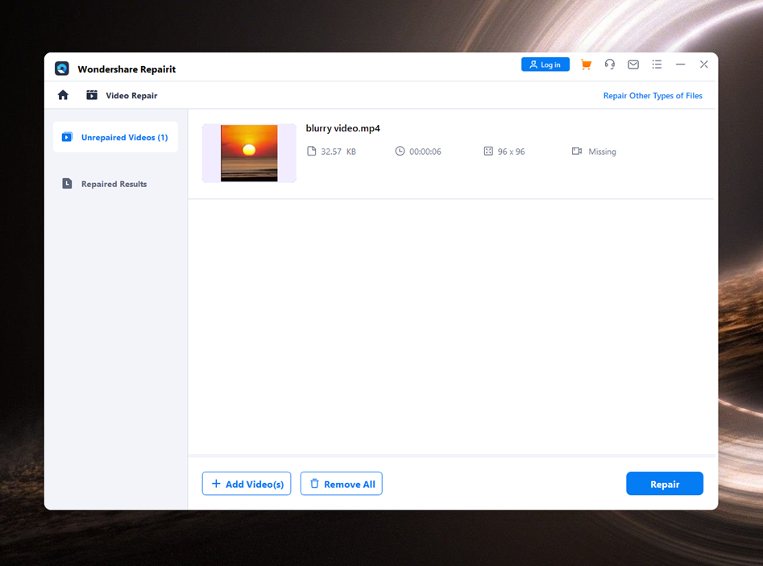Click the Wondershare Repairit logo icon

point(62,69)
